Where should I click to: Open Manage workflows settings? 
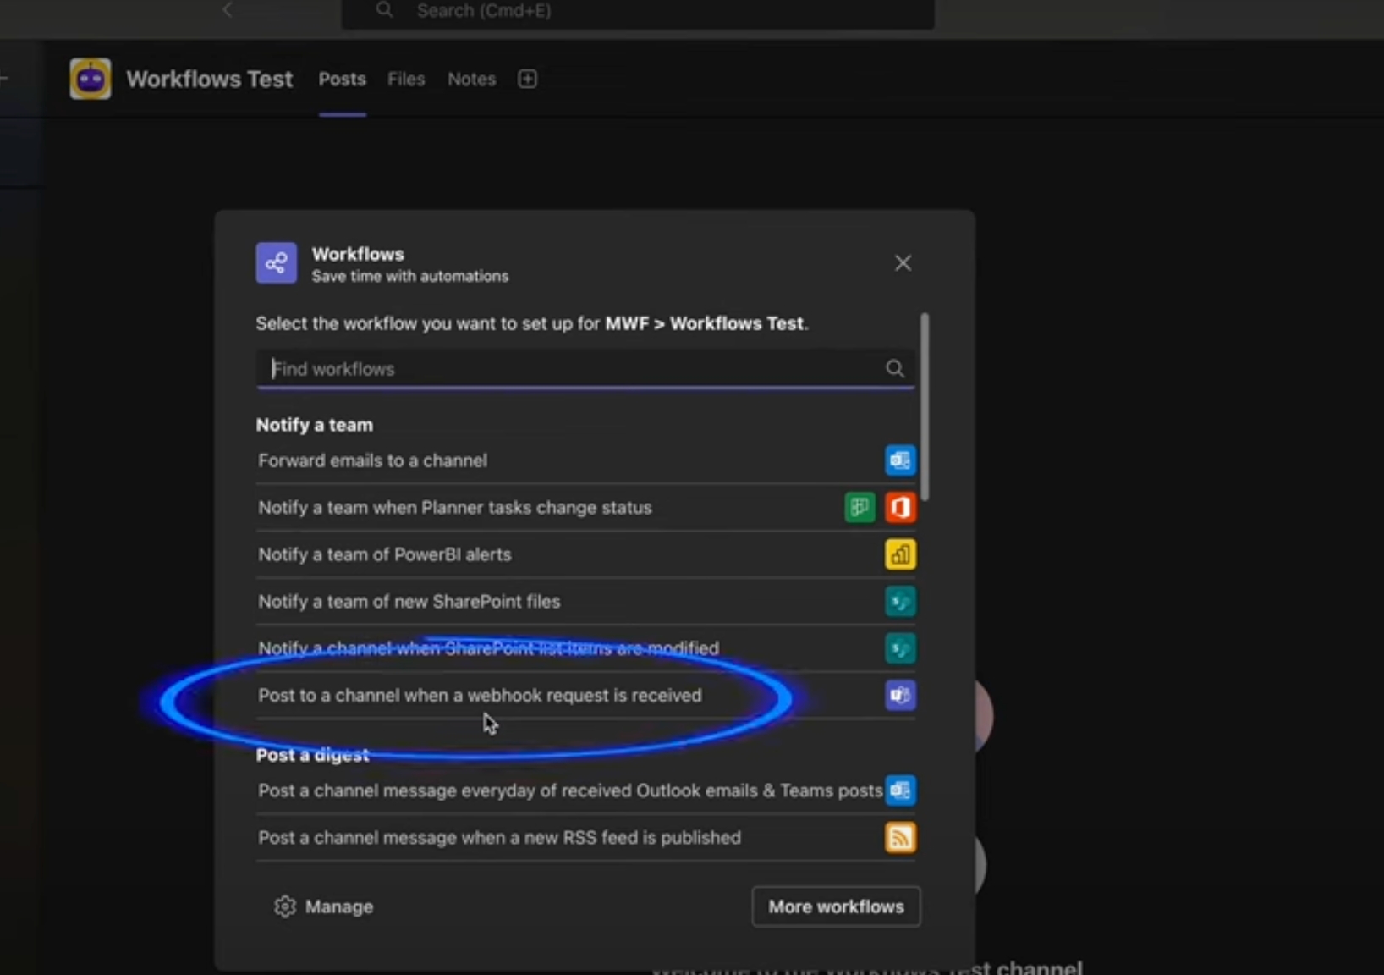point(324,906)
